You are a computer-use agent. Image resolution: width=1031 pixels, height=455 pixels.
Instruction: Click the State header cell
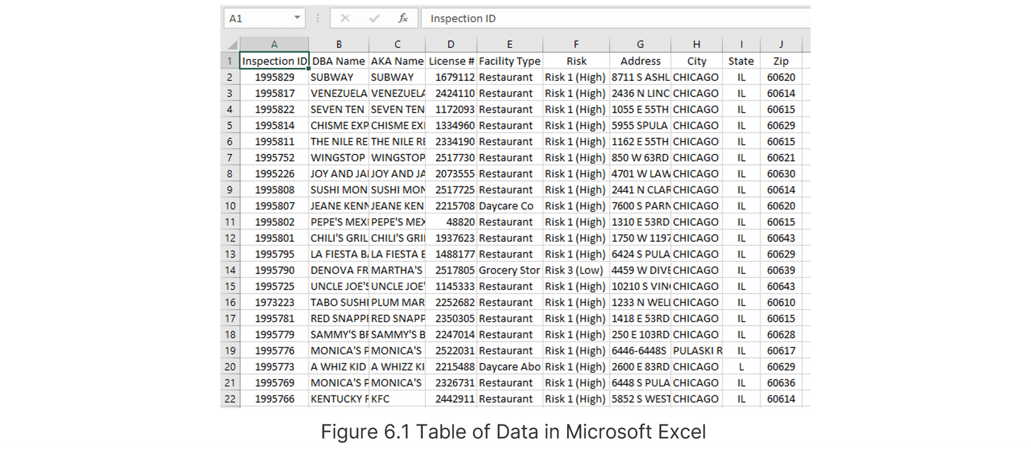741,61
